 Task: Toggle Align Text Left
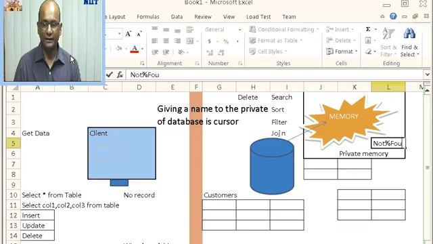[x=155, y=41]
